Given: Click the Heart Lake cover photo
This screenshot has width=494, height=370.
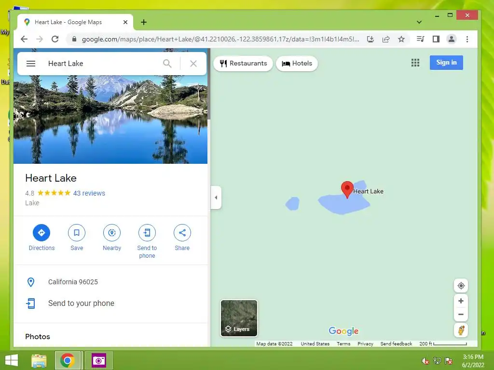Looking at the screenshot, I should coord(110,119).
